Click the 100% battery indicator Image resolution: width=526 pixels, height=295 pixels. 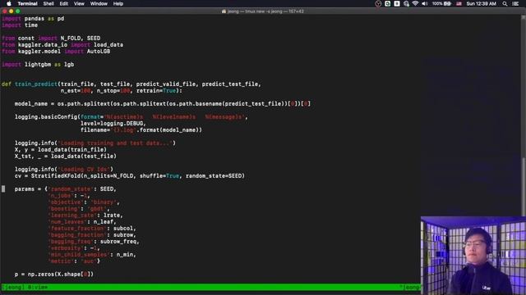click(441, 3)
